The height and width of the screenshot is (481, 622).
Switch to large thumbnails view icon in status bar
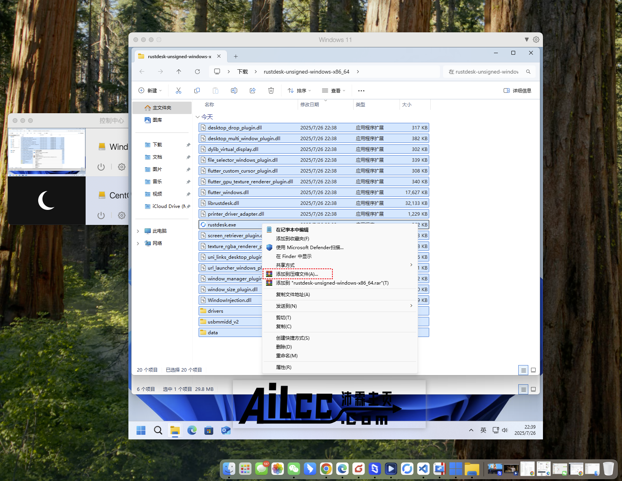tap(533, 370)
